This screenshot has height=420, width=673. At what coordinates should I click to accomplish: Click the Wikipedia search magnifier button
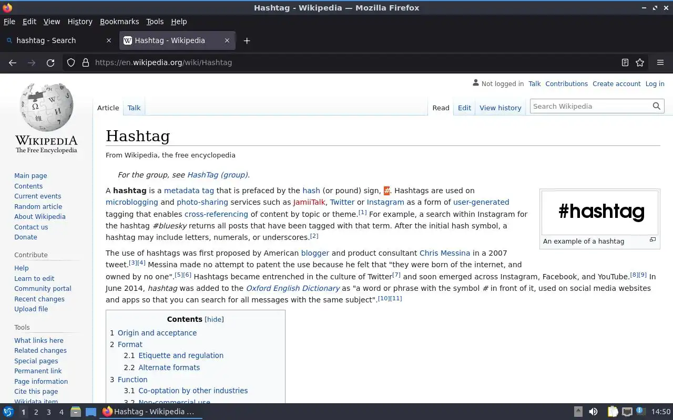pyautogui.click(x=656, y=106)
